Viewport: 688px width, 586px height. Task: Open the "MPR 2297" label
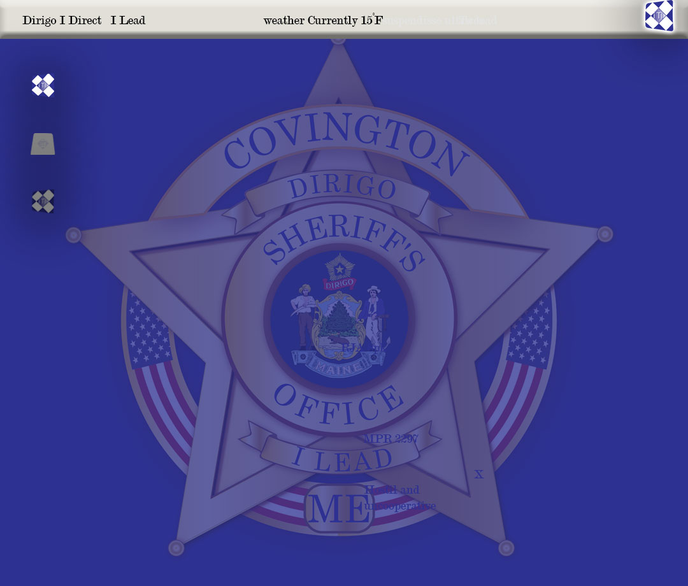point(391,439)
